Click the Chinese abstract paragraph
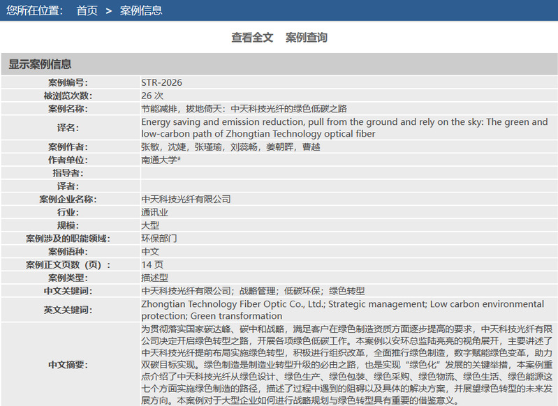Image resolution: width=558 pixels, height=406 pixels. [347, 364]
